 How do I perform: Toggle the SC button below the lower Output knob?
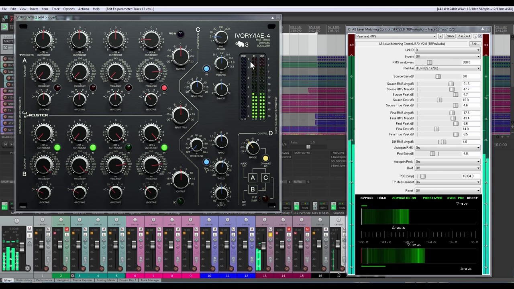[x=180, y=201]
